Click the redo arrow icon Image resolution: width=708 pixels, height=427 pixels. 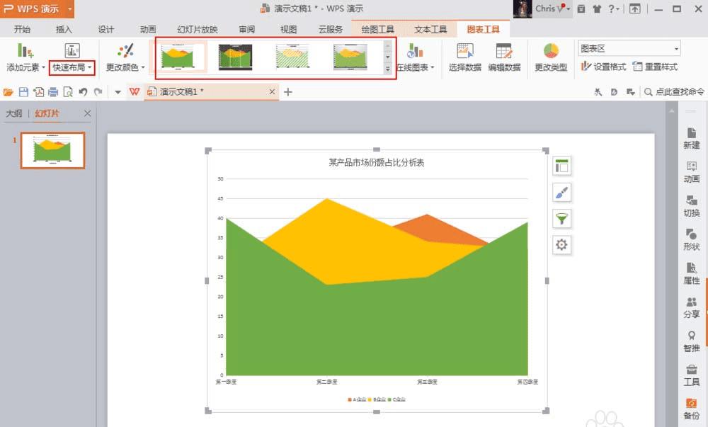[x=98, y=92]
